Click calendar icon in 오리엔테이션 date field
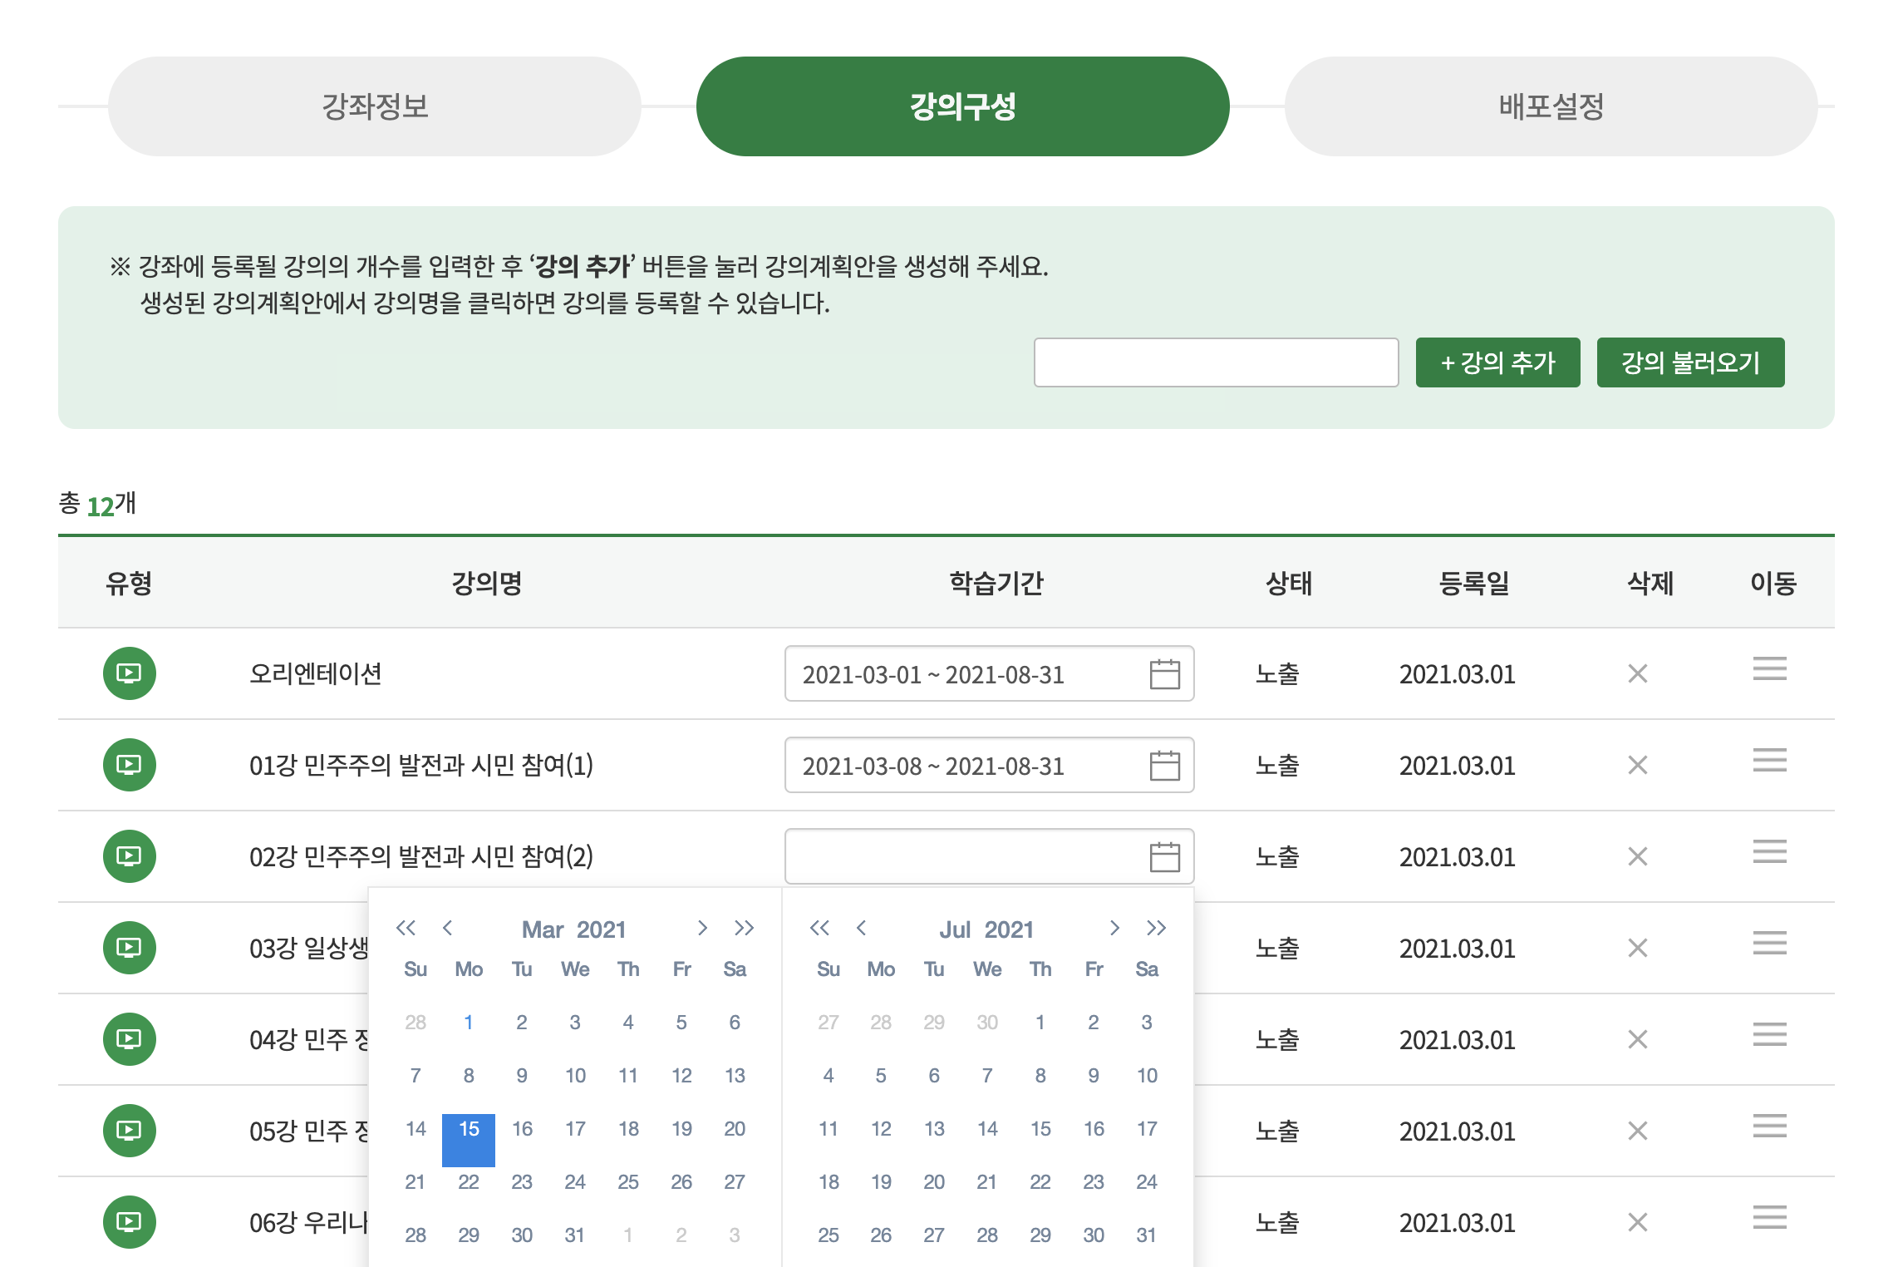Screen dimensions: 1898x1267 (1164, 674)
